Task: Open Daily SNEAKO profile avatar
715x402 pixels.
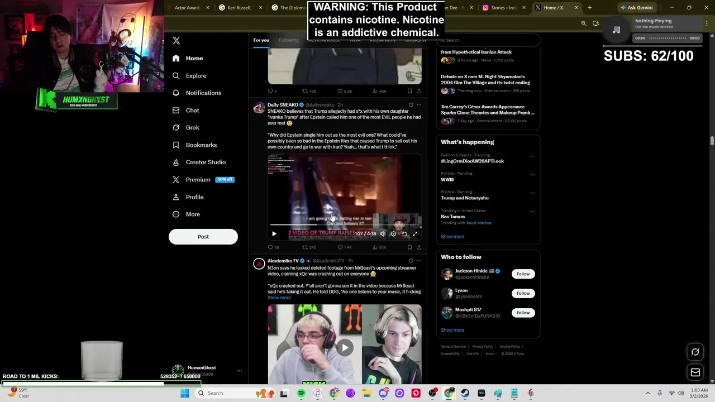Action: coord(259,108)
